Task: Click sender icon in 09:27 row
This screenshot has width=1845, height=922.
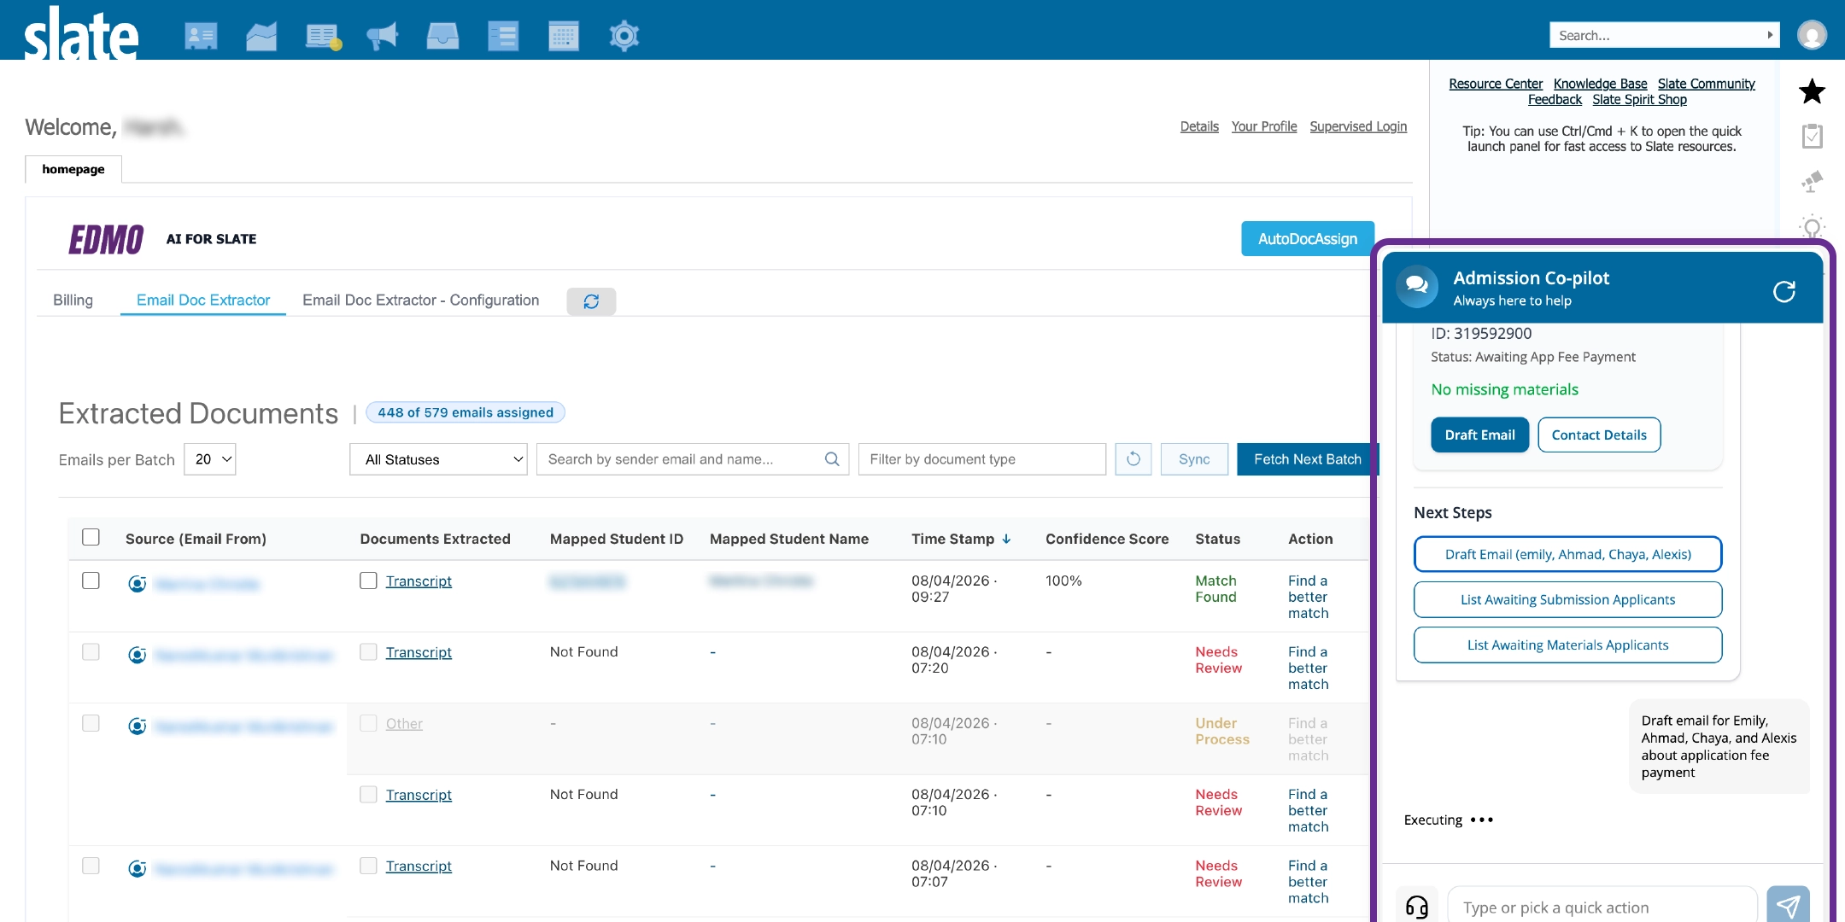Action: point(137,584)
